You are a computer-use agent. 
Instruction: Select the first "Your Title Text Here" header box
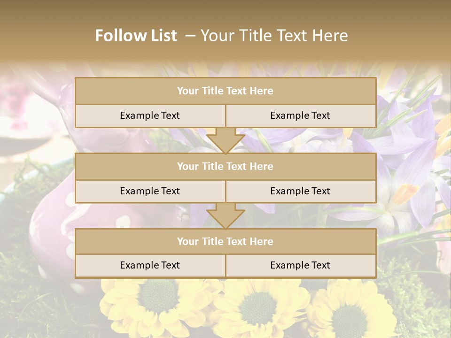225,91
